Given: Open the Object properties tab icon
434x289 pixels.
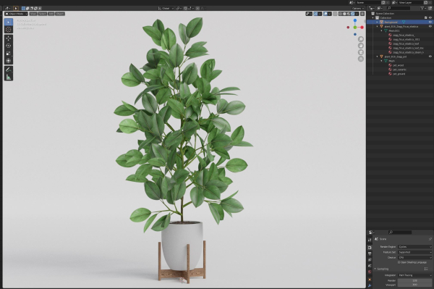Looking at the screenshot, I should pyautogui.click(x=370, y=280).
